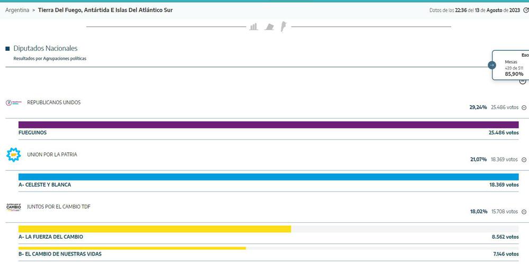Click the arrow button on Mesas panel

[x=492, y=65]
